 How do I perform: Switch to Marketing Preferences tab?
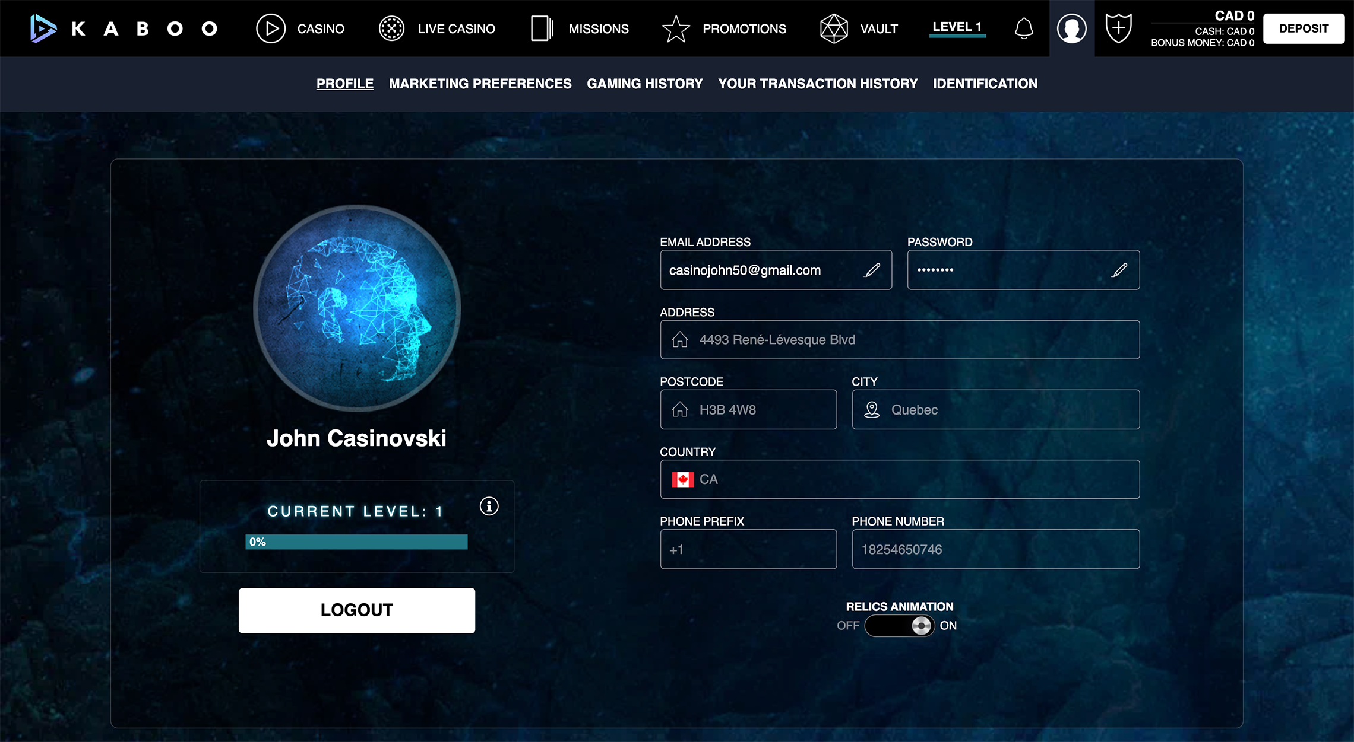tap(480, 84)
